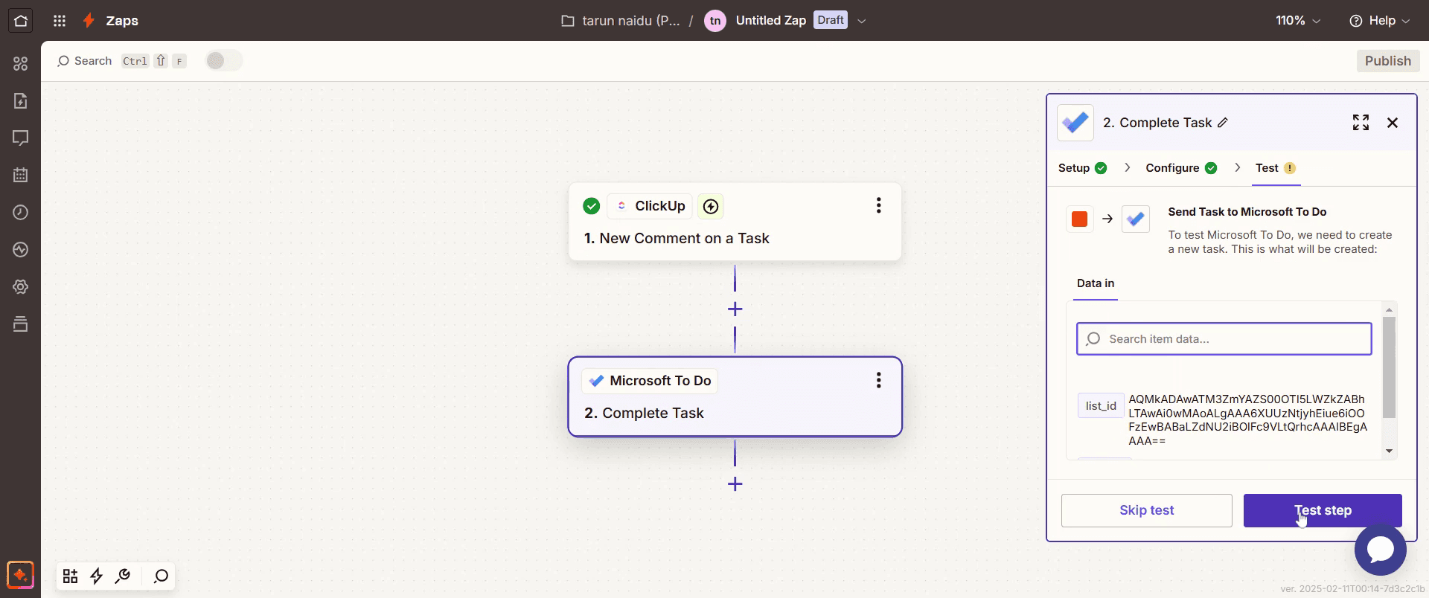Click the sidebar settings gear icon
The height and width of the screenshot is (598, 1429).
(x=21, y=286)
